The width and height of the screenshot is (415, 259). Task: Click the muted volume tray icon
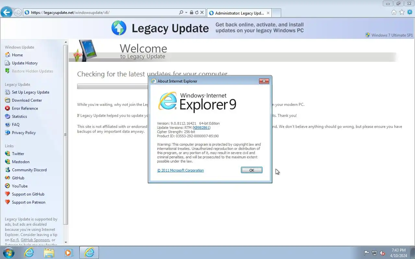[x=383, y=253]
